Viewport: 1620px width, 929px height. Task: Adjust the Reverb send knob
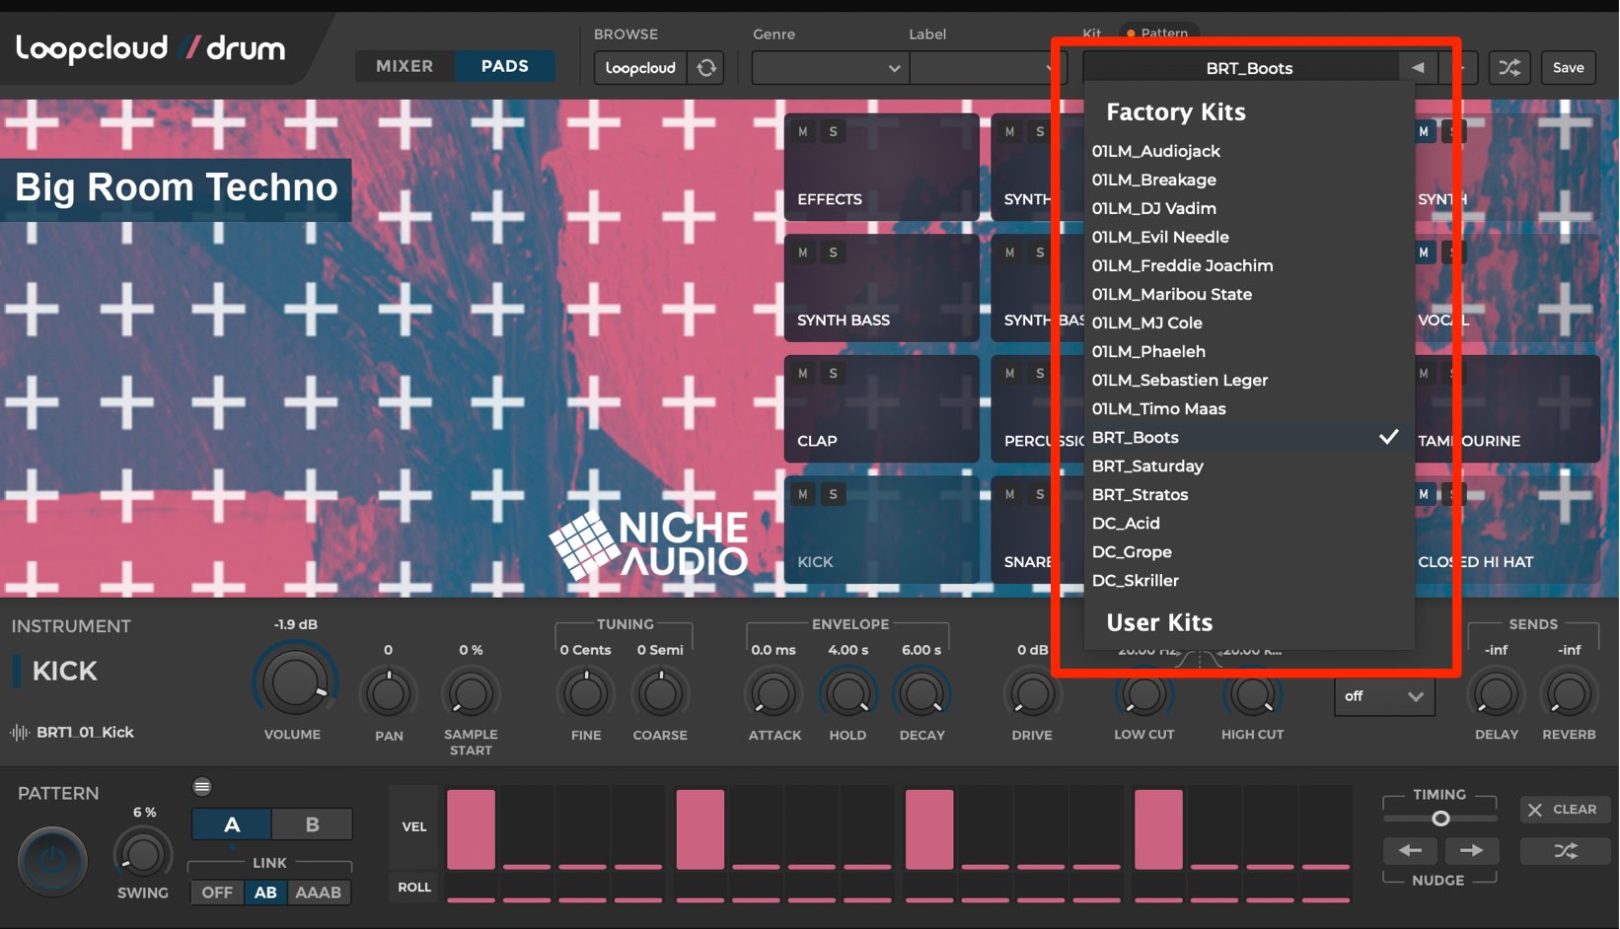click(x=1569, y=694)
